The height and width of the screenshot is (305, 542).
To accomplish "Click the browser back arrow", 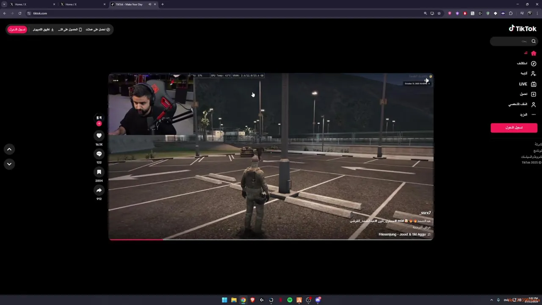I will [x=5, y=13].
